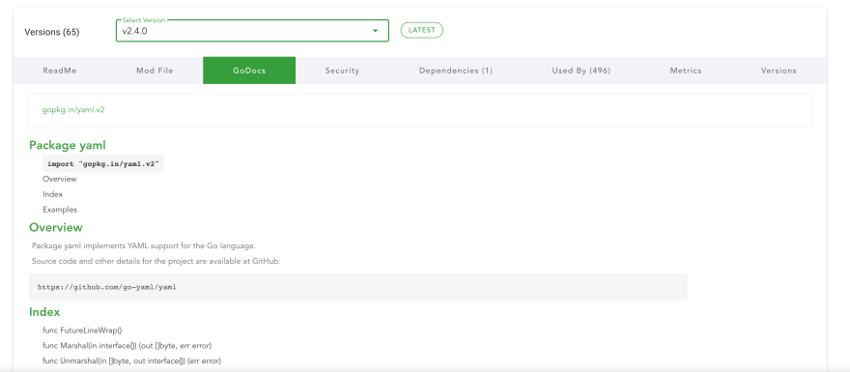Image resolution: width=850 pixels, height=372 pixels.
Task: Open func Unmarshal index entry
Action: point(131,360)
